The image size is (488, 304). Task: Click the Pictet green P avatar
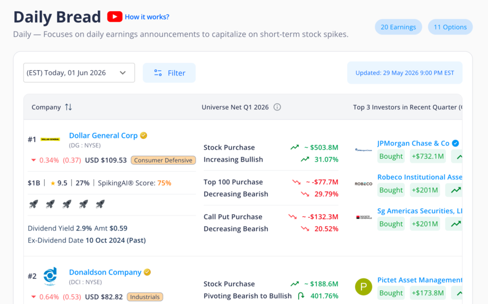(x=364, y=287)
